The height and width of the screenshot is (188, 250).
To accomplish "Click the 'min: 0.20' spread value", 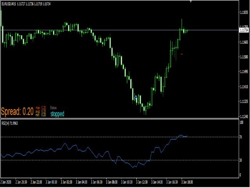I will coord(41,115).
